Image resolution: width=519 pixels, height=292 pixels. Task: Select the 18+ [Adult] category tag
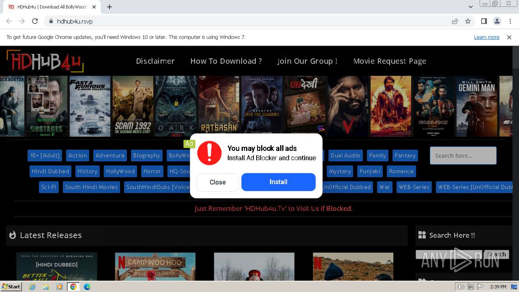point(45,155)
